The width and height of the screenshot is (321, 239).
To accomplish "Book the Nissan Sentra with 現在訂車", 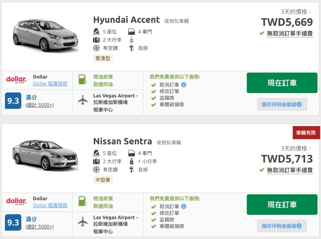I will pyautogui.click(x=282, y=204).
